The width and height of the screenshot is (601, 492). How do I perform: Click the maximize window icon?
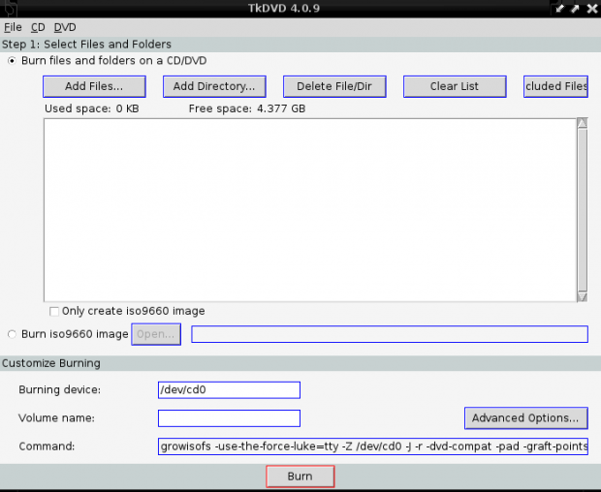point(575,9)
